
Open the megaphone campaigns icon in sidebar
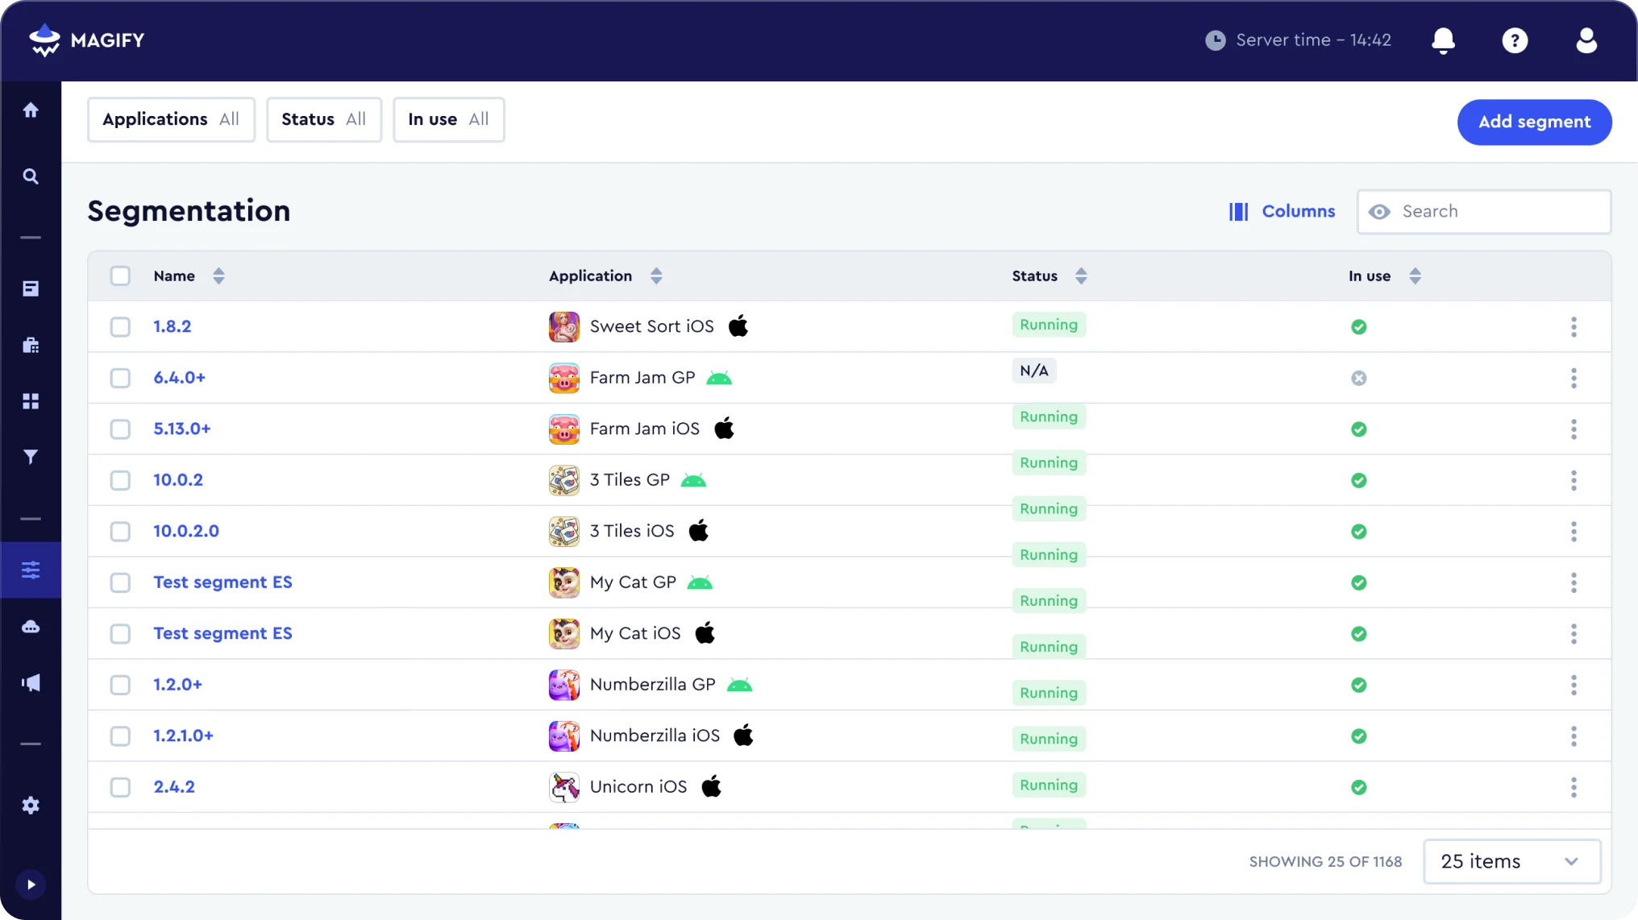pyautogui.click(x=31, y=683)
